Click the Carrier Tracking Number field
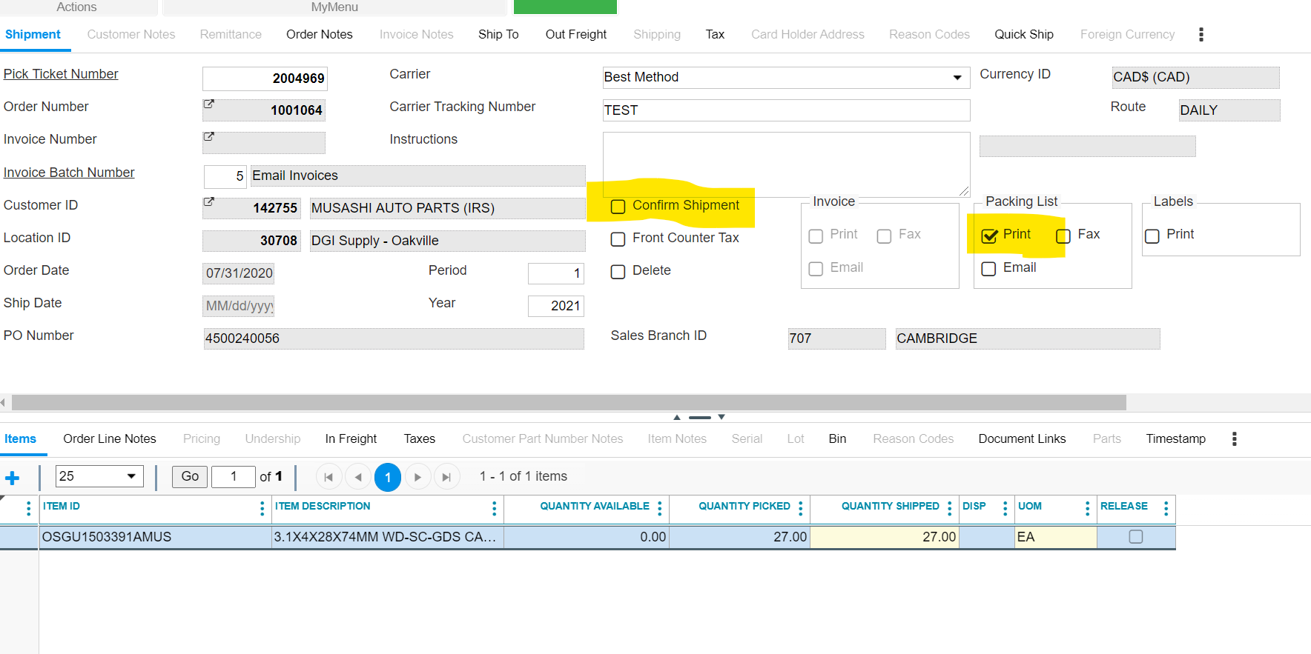Image resolution: width=1311 pixels, height=654 pixels. 786,110
